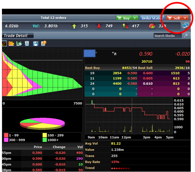Viewport: 195px width, 172px height.
Task: Click the Best Sell header label
Action: tap(145, 68)
